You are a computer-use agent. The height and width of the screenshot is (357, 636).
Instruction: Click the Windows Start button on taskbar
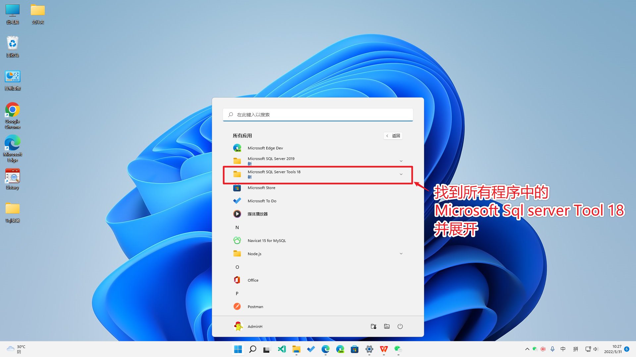pyautogui.click(x=238, y=349)
